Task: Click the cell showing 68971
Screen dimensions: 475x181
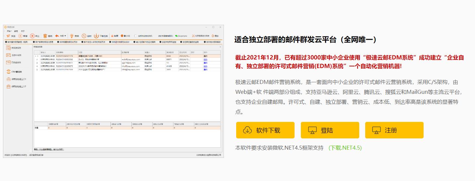Action: click(x=172, y=59)
